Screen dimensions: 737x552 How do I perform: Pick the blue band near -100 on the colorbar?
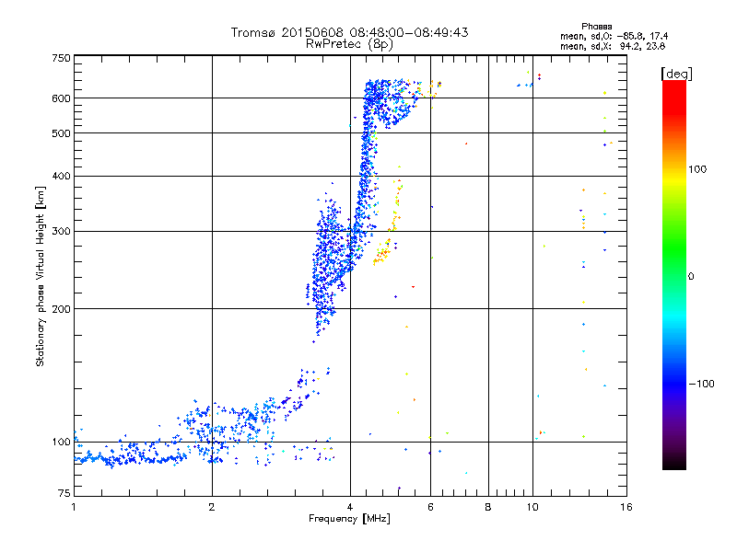(674, 384)
